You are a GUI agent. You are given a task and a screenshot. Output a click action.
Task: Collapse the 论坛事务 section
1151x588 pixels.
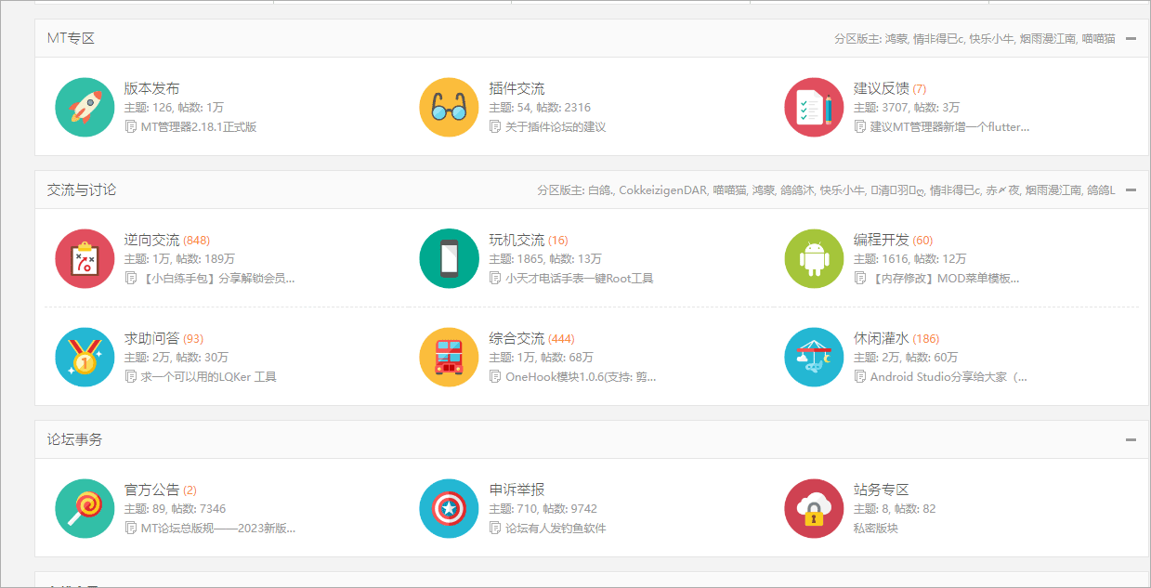click(1131, 439)
